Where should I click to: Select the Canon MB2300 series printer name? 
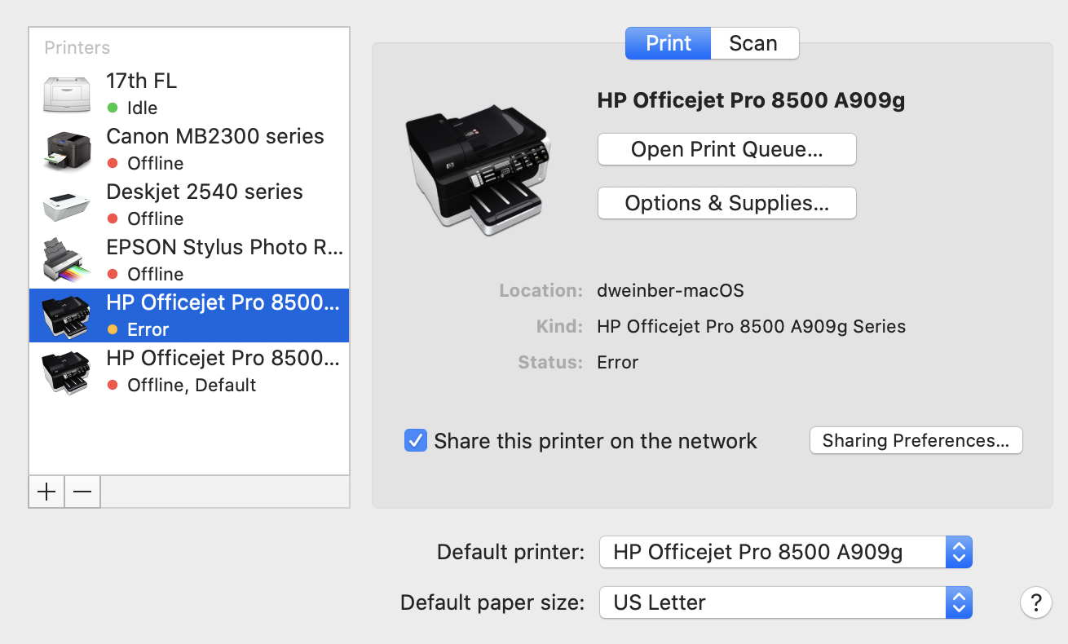[x=215, y=136]
